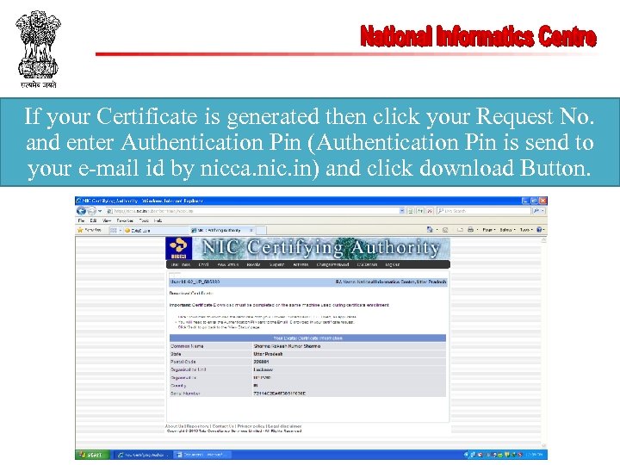
Task: Click the Privacy policy footer link
Action: (x=251, y=426)
